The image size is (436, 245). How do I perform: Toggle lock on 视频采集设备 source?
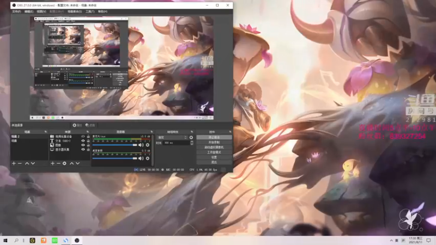pyautogui.click(x=88, y=137)
